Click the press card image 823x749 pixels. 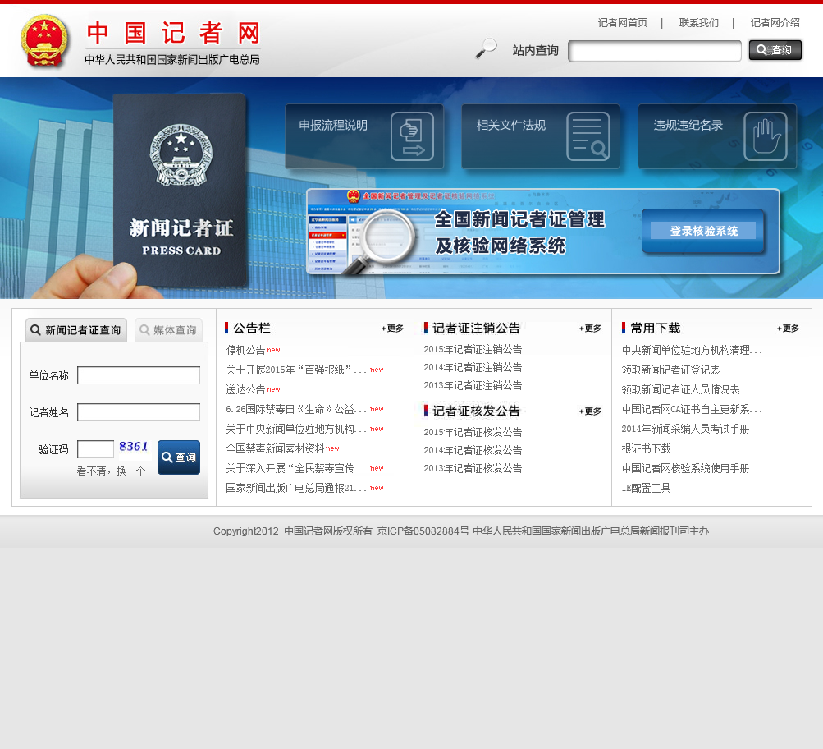pyautogui.click(x=180, y=191)
